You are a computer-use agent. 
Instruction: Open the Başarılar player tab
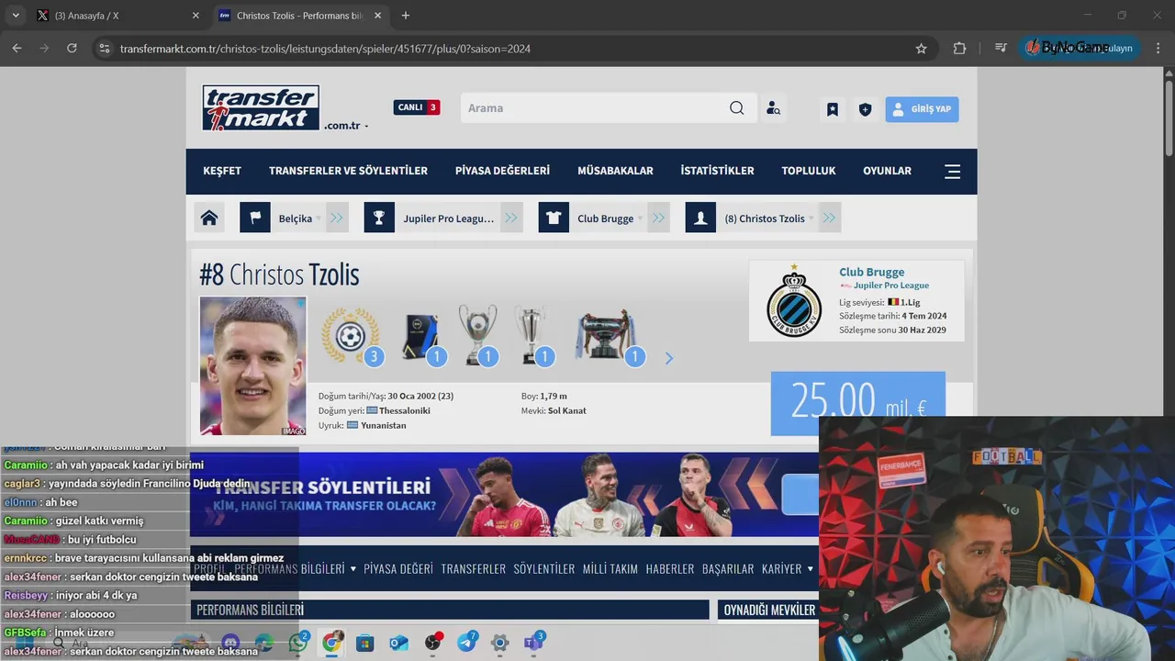pyautogui.click(x=728, y=569)
